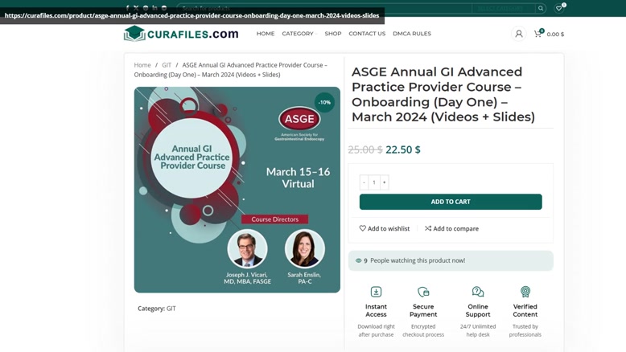Click the ADD TO CART button
The height and width of the screenshot is (352, 626).
point(451,202)
